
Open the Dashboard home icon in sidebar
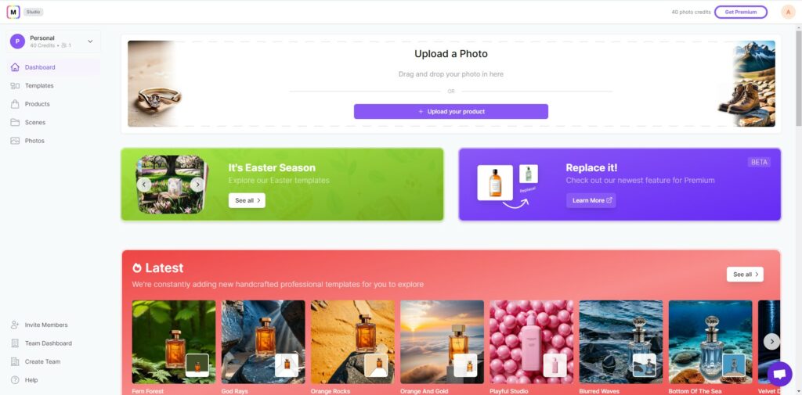[x=15, y=67]
